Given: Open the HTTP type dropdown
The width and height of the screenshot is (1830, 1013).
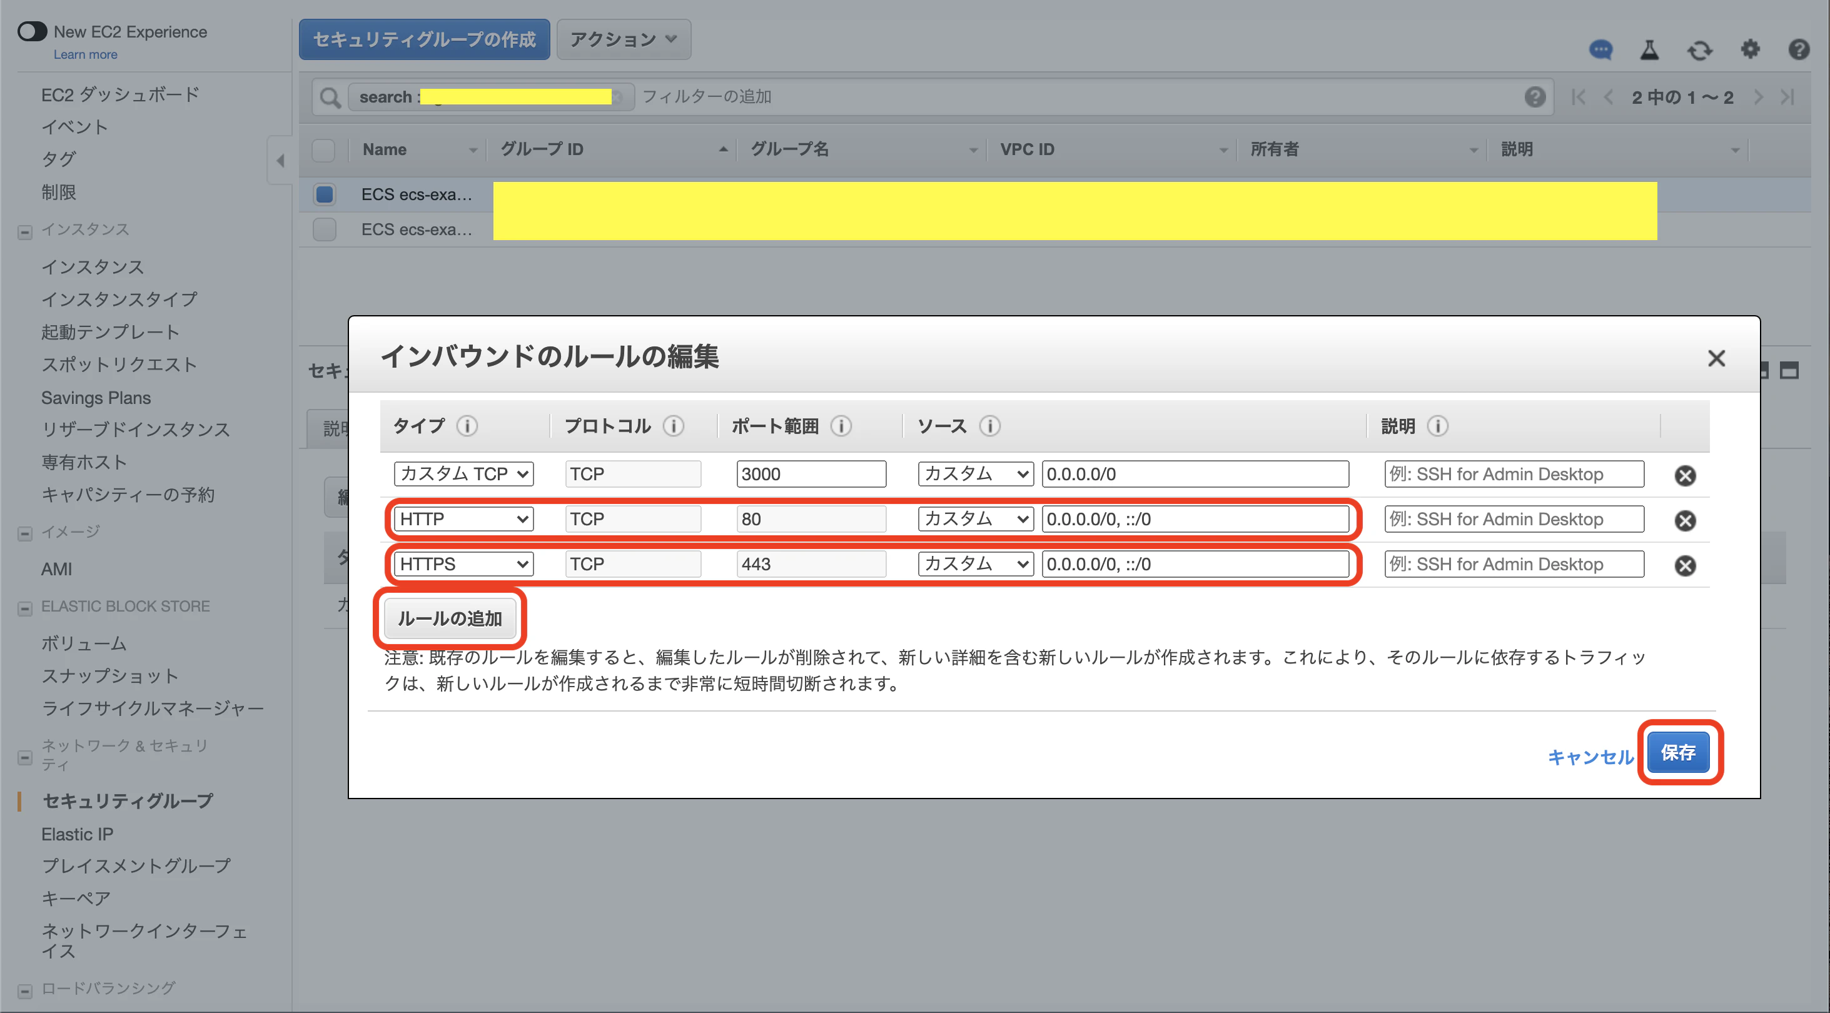Looking at the screenshot, I should (x=463, y=519).
